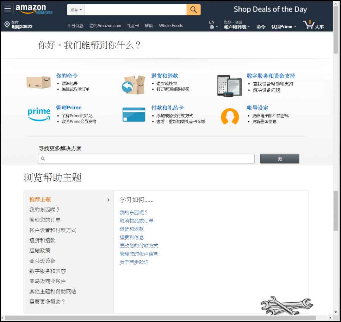
Task: Click the 跟踪包裹 bullet text
Action: pos(70,83)
